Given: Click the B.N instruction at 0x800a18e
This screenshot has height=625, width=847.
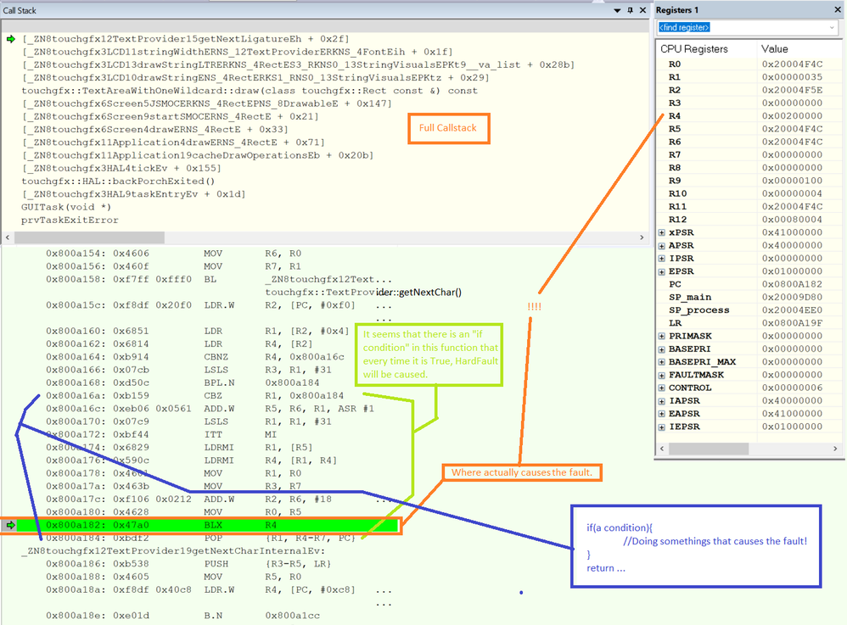Looking at the screenshot, I should [x=182, y=616].
